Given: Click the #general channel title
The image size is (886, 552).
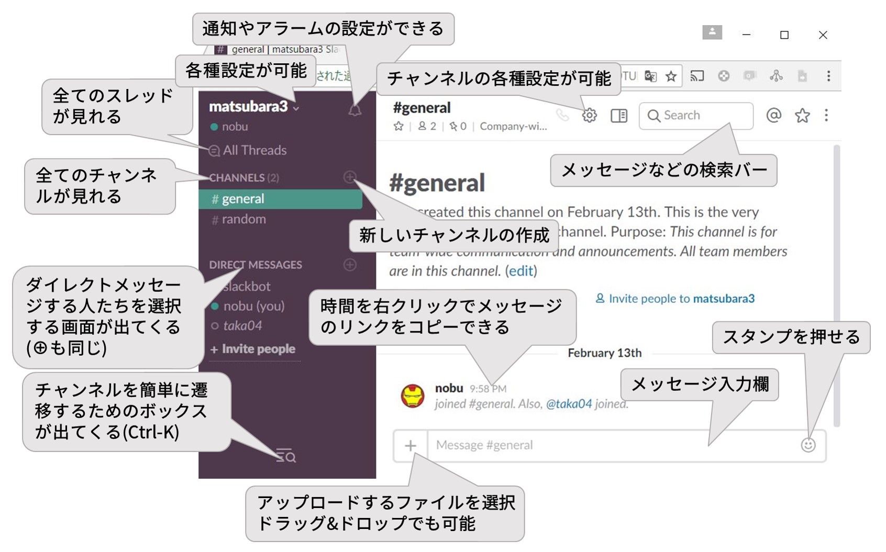Looking at the screenshot, I should (422, 108).
